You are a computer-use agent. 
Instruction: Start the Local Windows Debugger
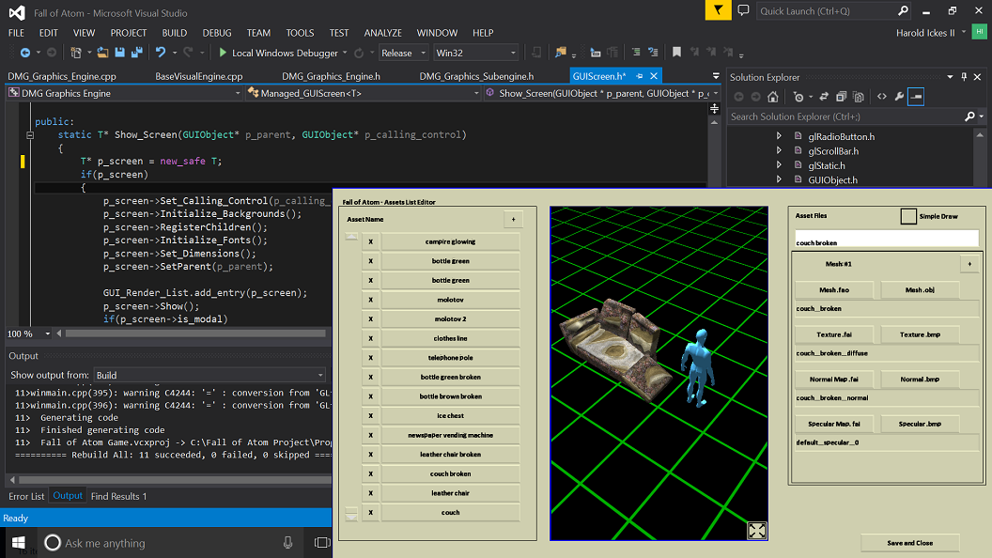[278, 54]
